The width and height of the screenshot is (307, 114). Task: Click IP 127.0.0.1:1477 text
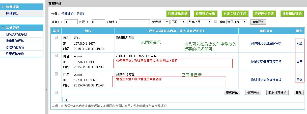click(x=85, y=43)
